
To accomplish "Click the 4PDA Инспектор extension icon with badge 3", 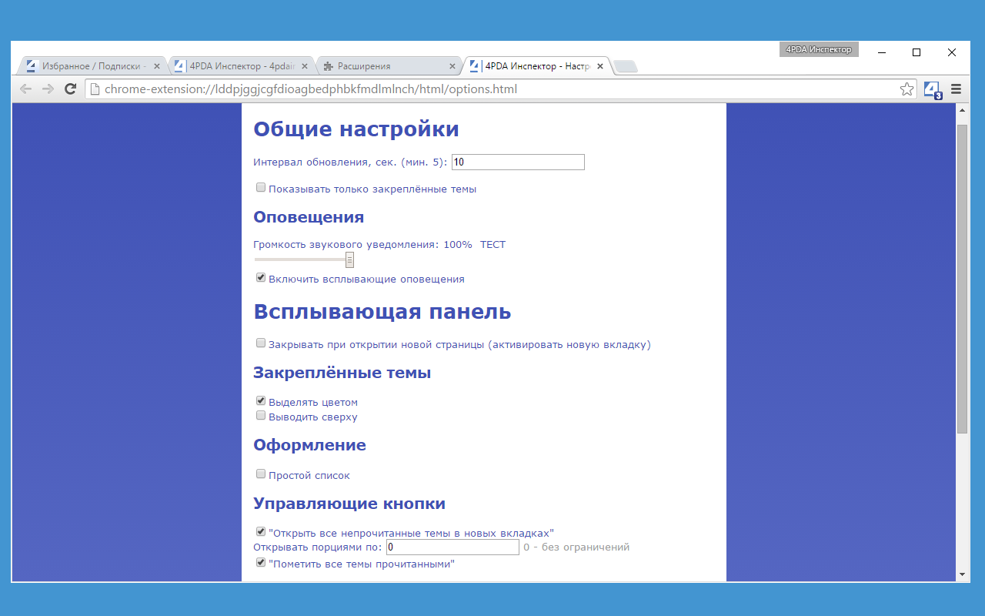I will point(932,89).
